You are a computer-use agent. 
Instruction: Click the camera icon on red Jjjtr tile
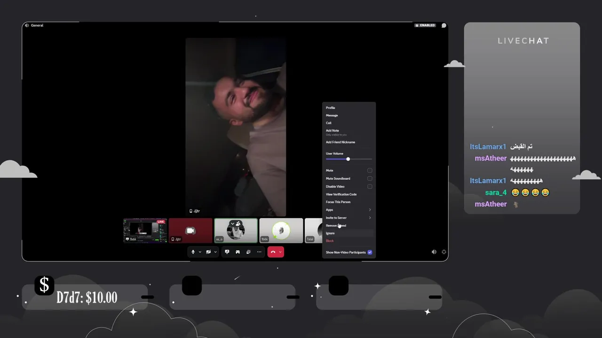coord(190,230)
